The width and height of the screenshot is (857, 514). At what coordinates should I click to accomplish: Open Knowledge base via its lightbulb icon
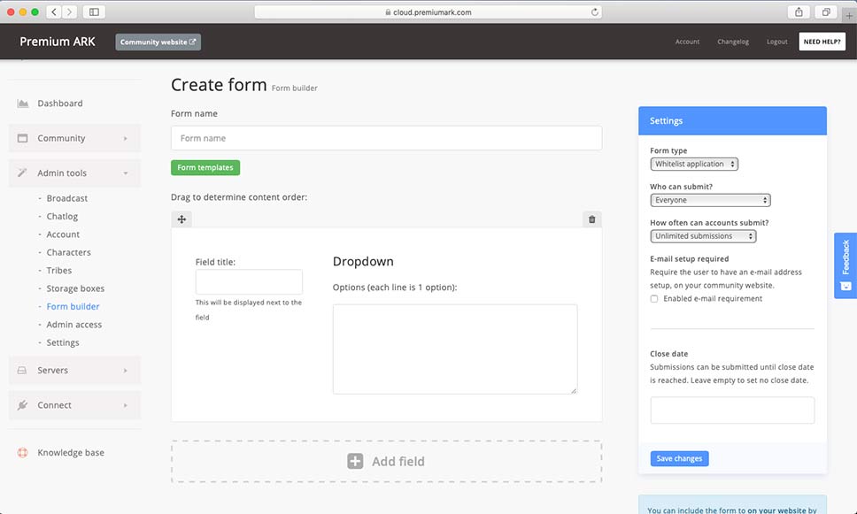pyautogui.click(x=23, y=452)
